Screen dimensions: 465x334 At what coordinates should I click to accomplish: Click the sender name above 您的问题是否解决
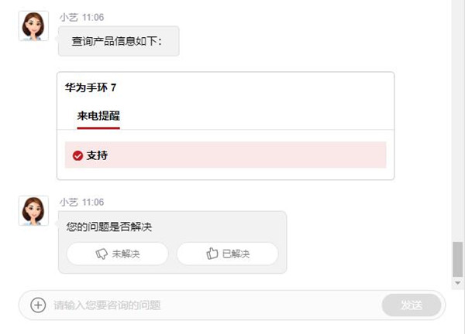point(68,202)
